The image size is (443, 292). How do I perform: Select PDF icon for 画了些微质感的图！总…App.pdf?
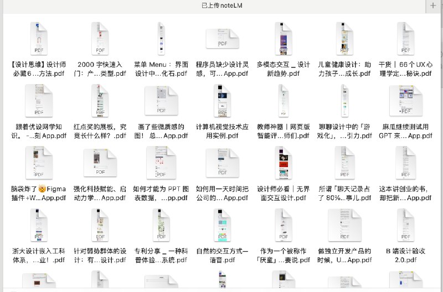tap(161, 101)
